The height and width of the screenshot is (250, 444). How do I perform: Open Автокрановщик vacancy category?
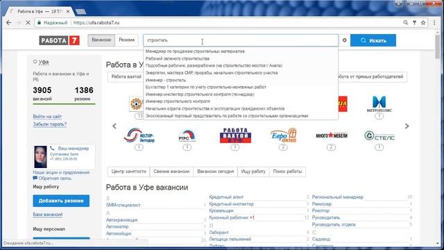[122, 220]
